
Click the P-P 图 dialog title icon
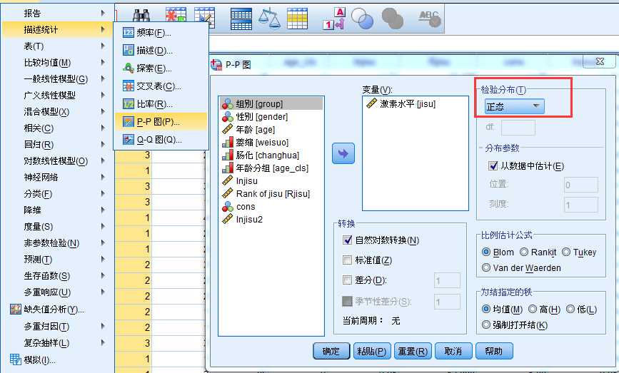click(x=216, y=65)
